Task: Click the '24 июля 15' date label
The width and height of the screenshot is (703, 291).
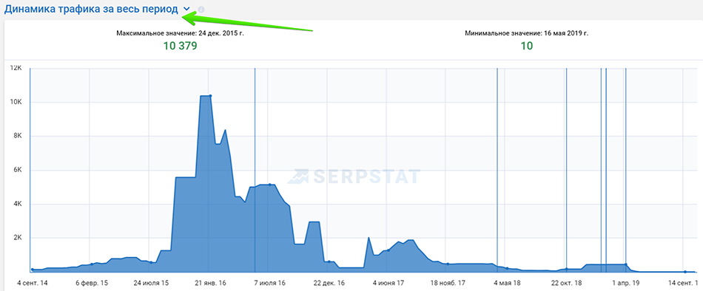Action: [x=151, y=284]
